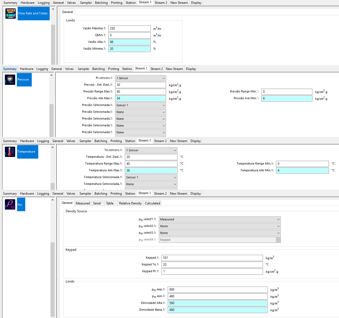Open New Stream tab above the Temperature panel
This screenshot has height=318, width=339.
tap(179, 141)
